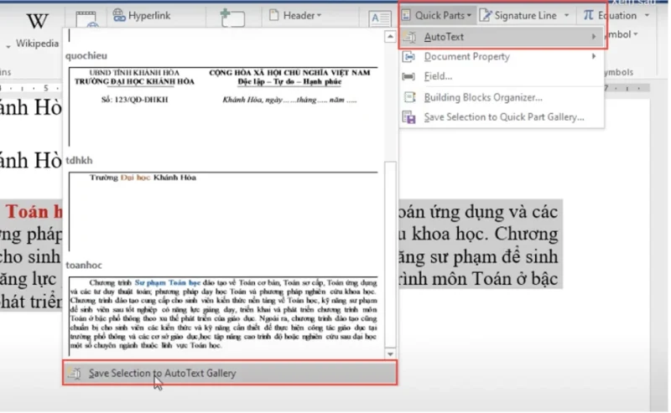Select Save Selection to Quick Part Gallery
Image resolution: width=671 pixels, height=413 pixels.
(502, 117)
